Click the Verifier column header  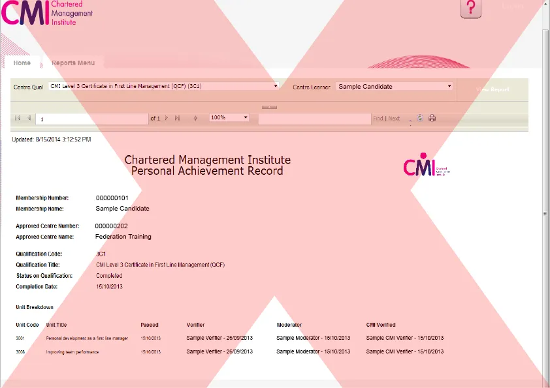coord(195,325)
